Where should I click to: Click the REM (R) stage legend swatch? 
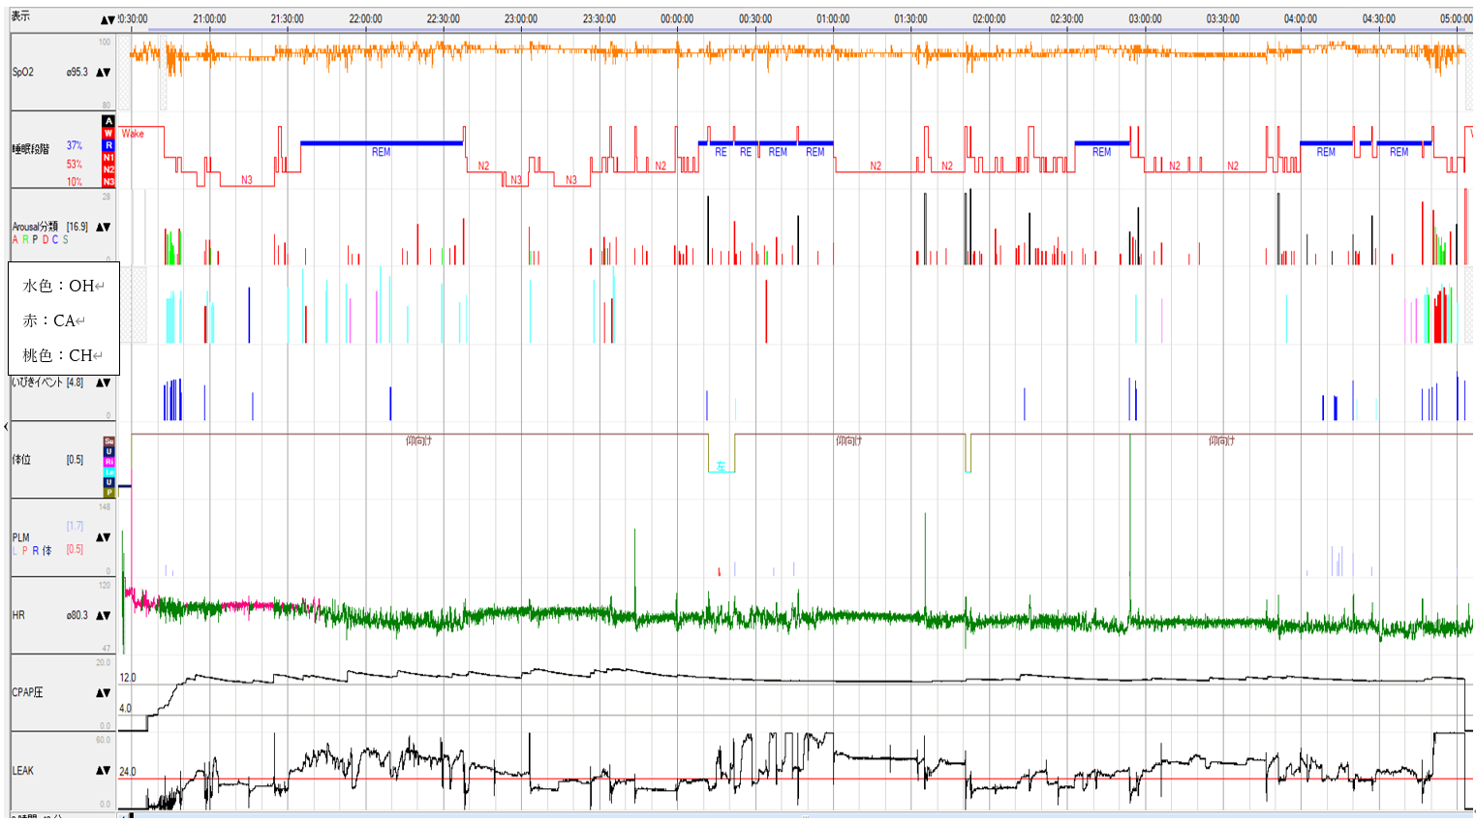(108, 145)
